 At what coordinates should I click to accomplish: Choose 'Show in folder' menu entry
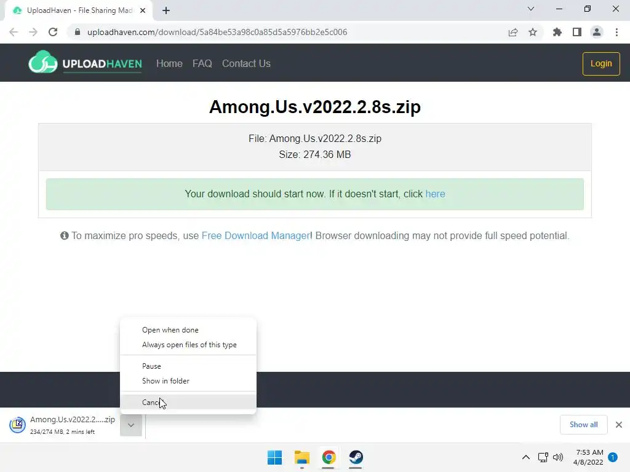point(188,381)
